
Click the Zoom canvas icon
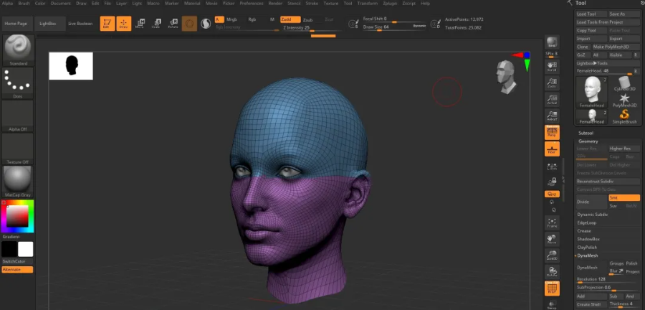(x=552, y=83)
